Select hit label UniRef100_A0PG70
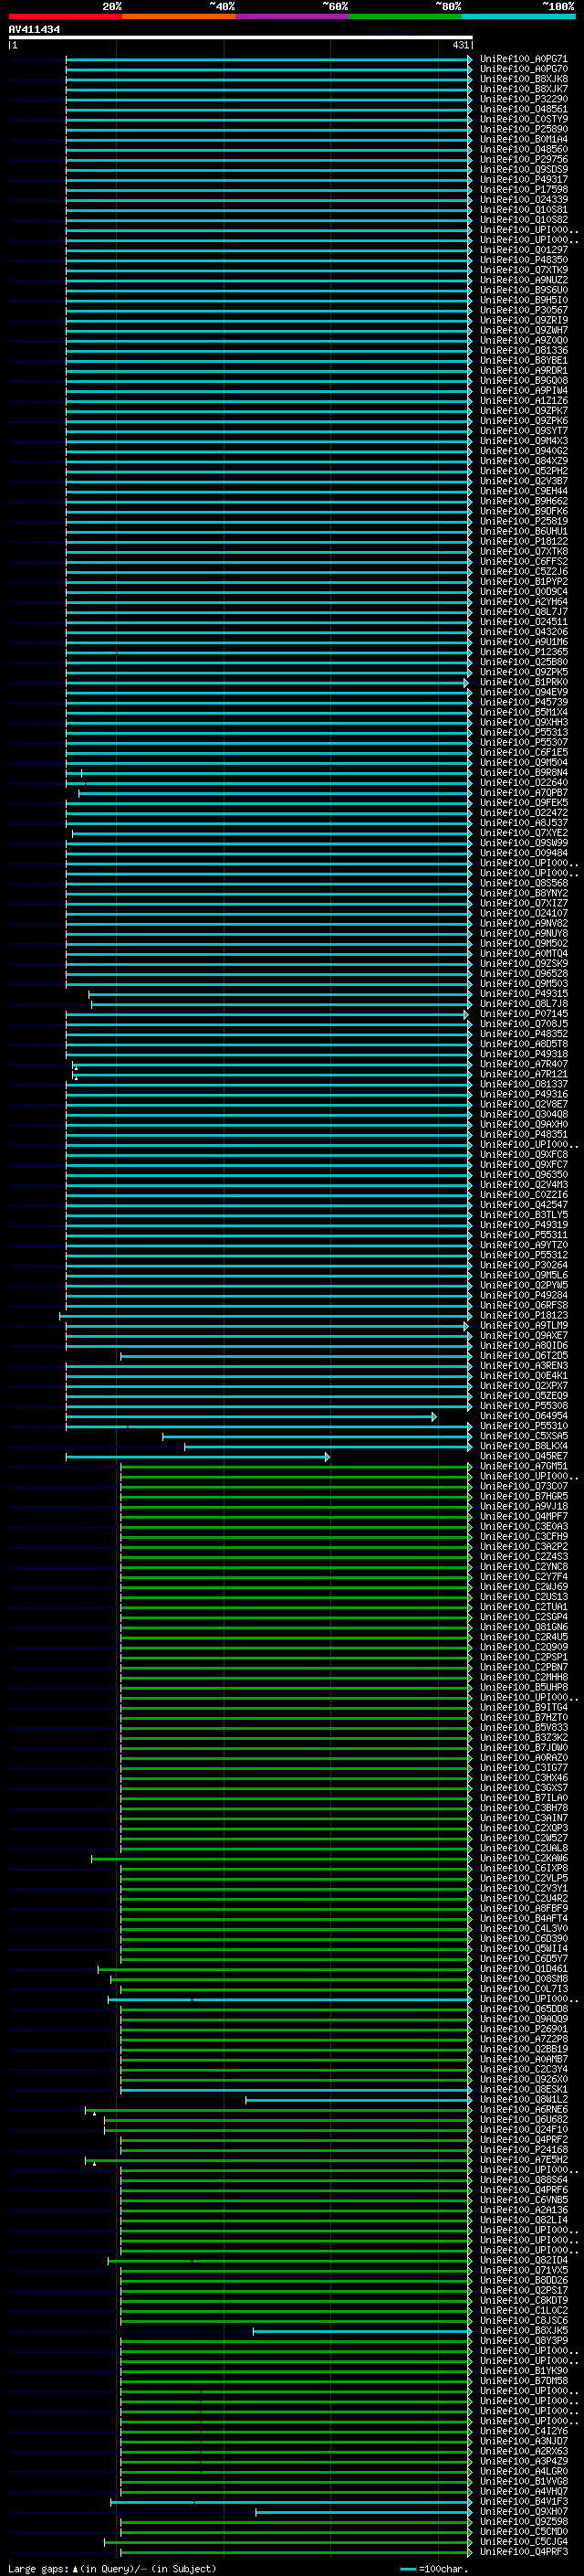584x2576 pixels. 524,69
